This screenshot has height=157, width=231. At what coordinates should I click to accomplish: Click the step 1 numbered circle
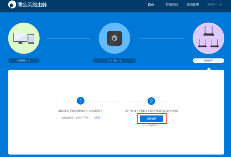click(81, 101)
